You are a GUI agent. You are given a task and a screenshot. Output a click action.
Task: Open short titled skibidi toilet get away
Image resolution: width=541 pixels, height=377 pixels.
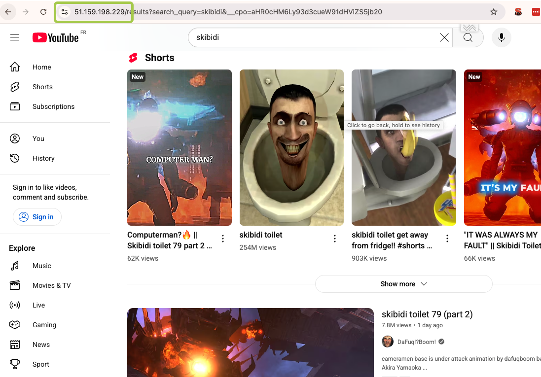tap(392, 240)
